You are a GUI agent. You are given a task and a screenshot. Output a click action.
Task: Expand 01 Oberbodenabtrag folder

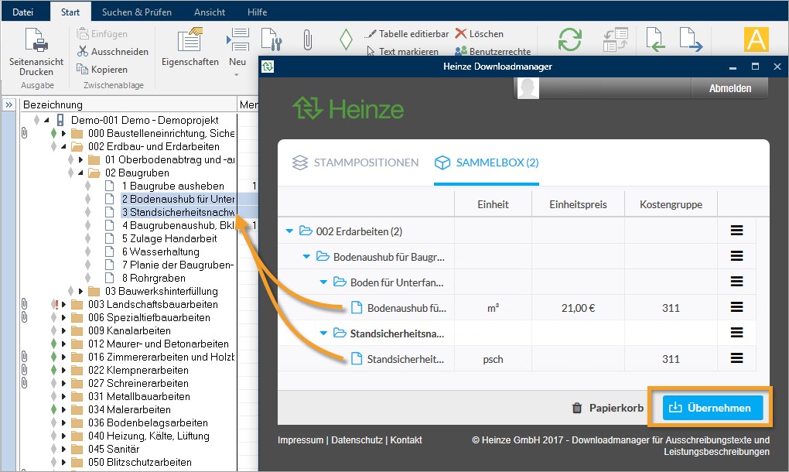click(81, 159)
